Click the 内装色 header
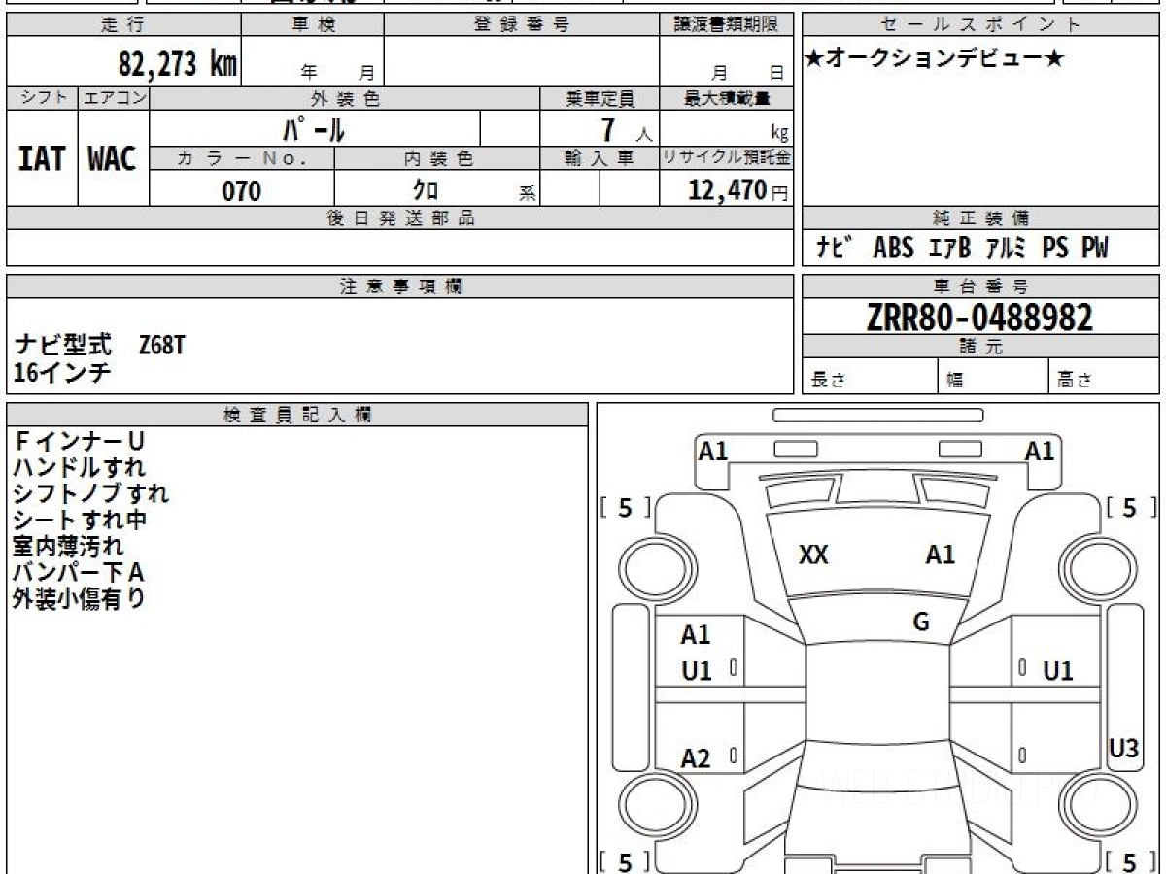This screenshot has width=1166, height=874. pos(437,159)
